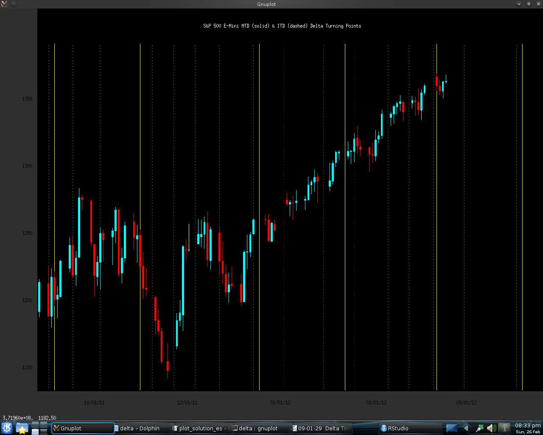
Task: Click the 1350 y-axis label
Action: pos(27,99)
